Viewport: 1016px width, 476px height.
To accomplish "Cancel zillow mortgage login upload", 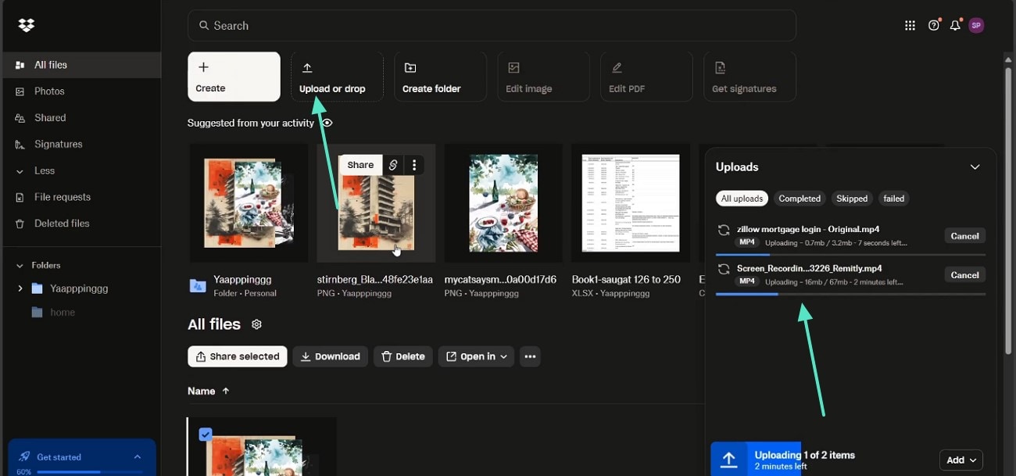I will coord(964,236).
